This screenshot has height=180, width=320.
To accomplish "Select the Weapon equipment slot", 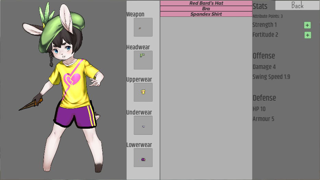I will (x=143, y=27).
